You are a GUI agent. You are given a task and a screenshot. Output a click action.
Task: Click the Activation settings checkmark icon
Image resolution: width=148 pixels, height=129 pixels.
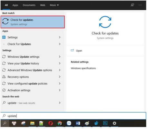(4, 90)
